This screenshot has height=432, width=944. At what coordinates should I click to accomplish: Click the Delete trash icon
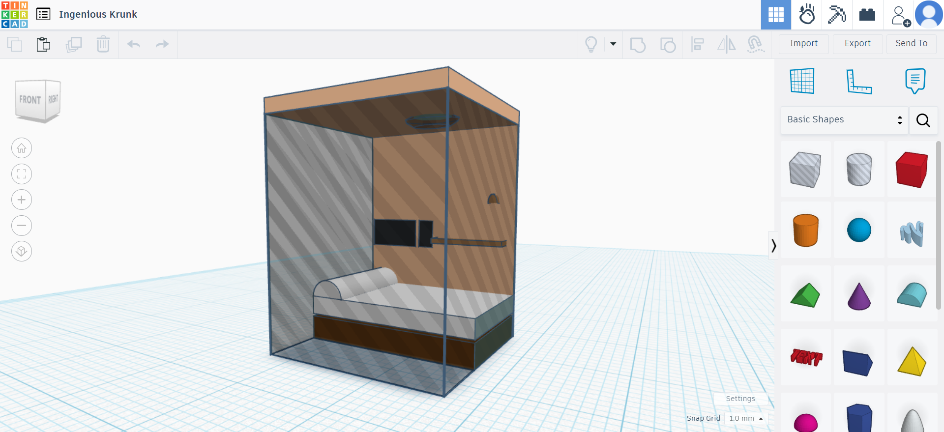103,44
